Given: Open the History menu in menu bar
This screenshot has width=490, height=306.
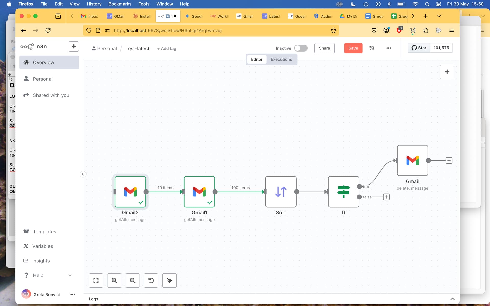Looking at the screenshot, I should 94,4.
